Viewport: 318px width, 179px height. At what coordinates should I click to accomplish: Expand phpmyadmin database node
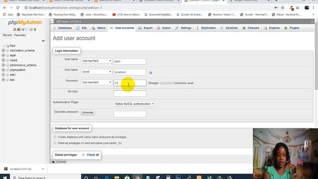tap(3, 70)
